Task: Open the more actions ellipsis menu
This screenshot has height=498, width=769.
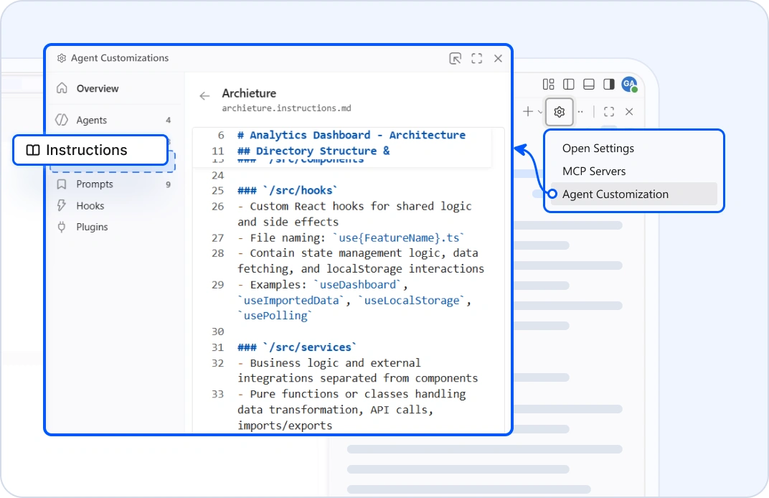Action: (580, 112)
